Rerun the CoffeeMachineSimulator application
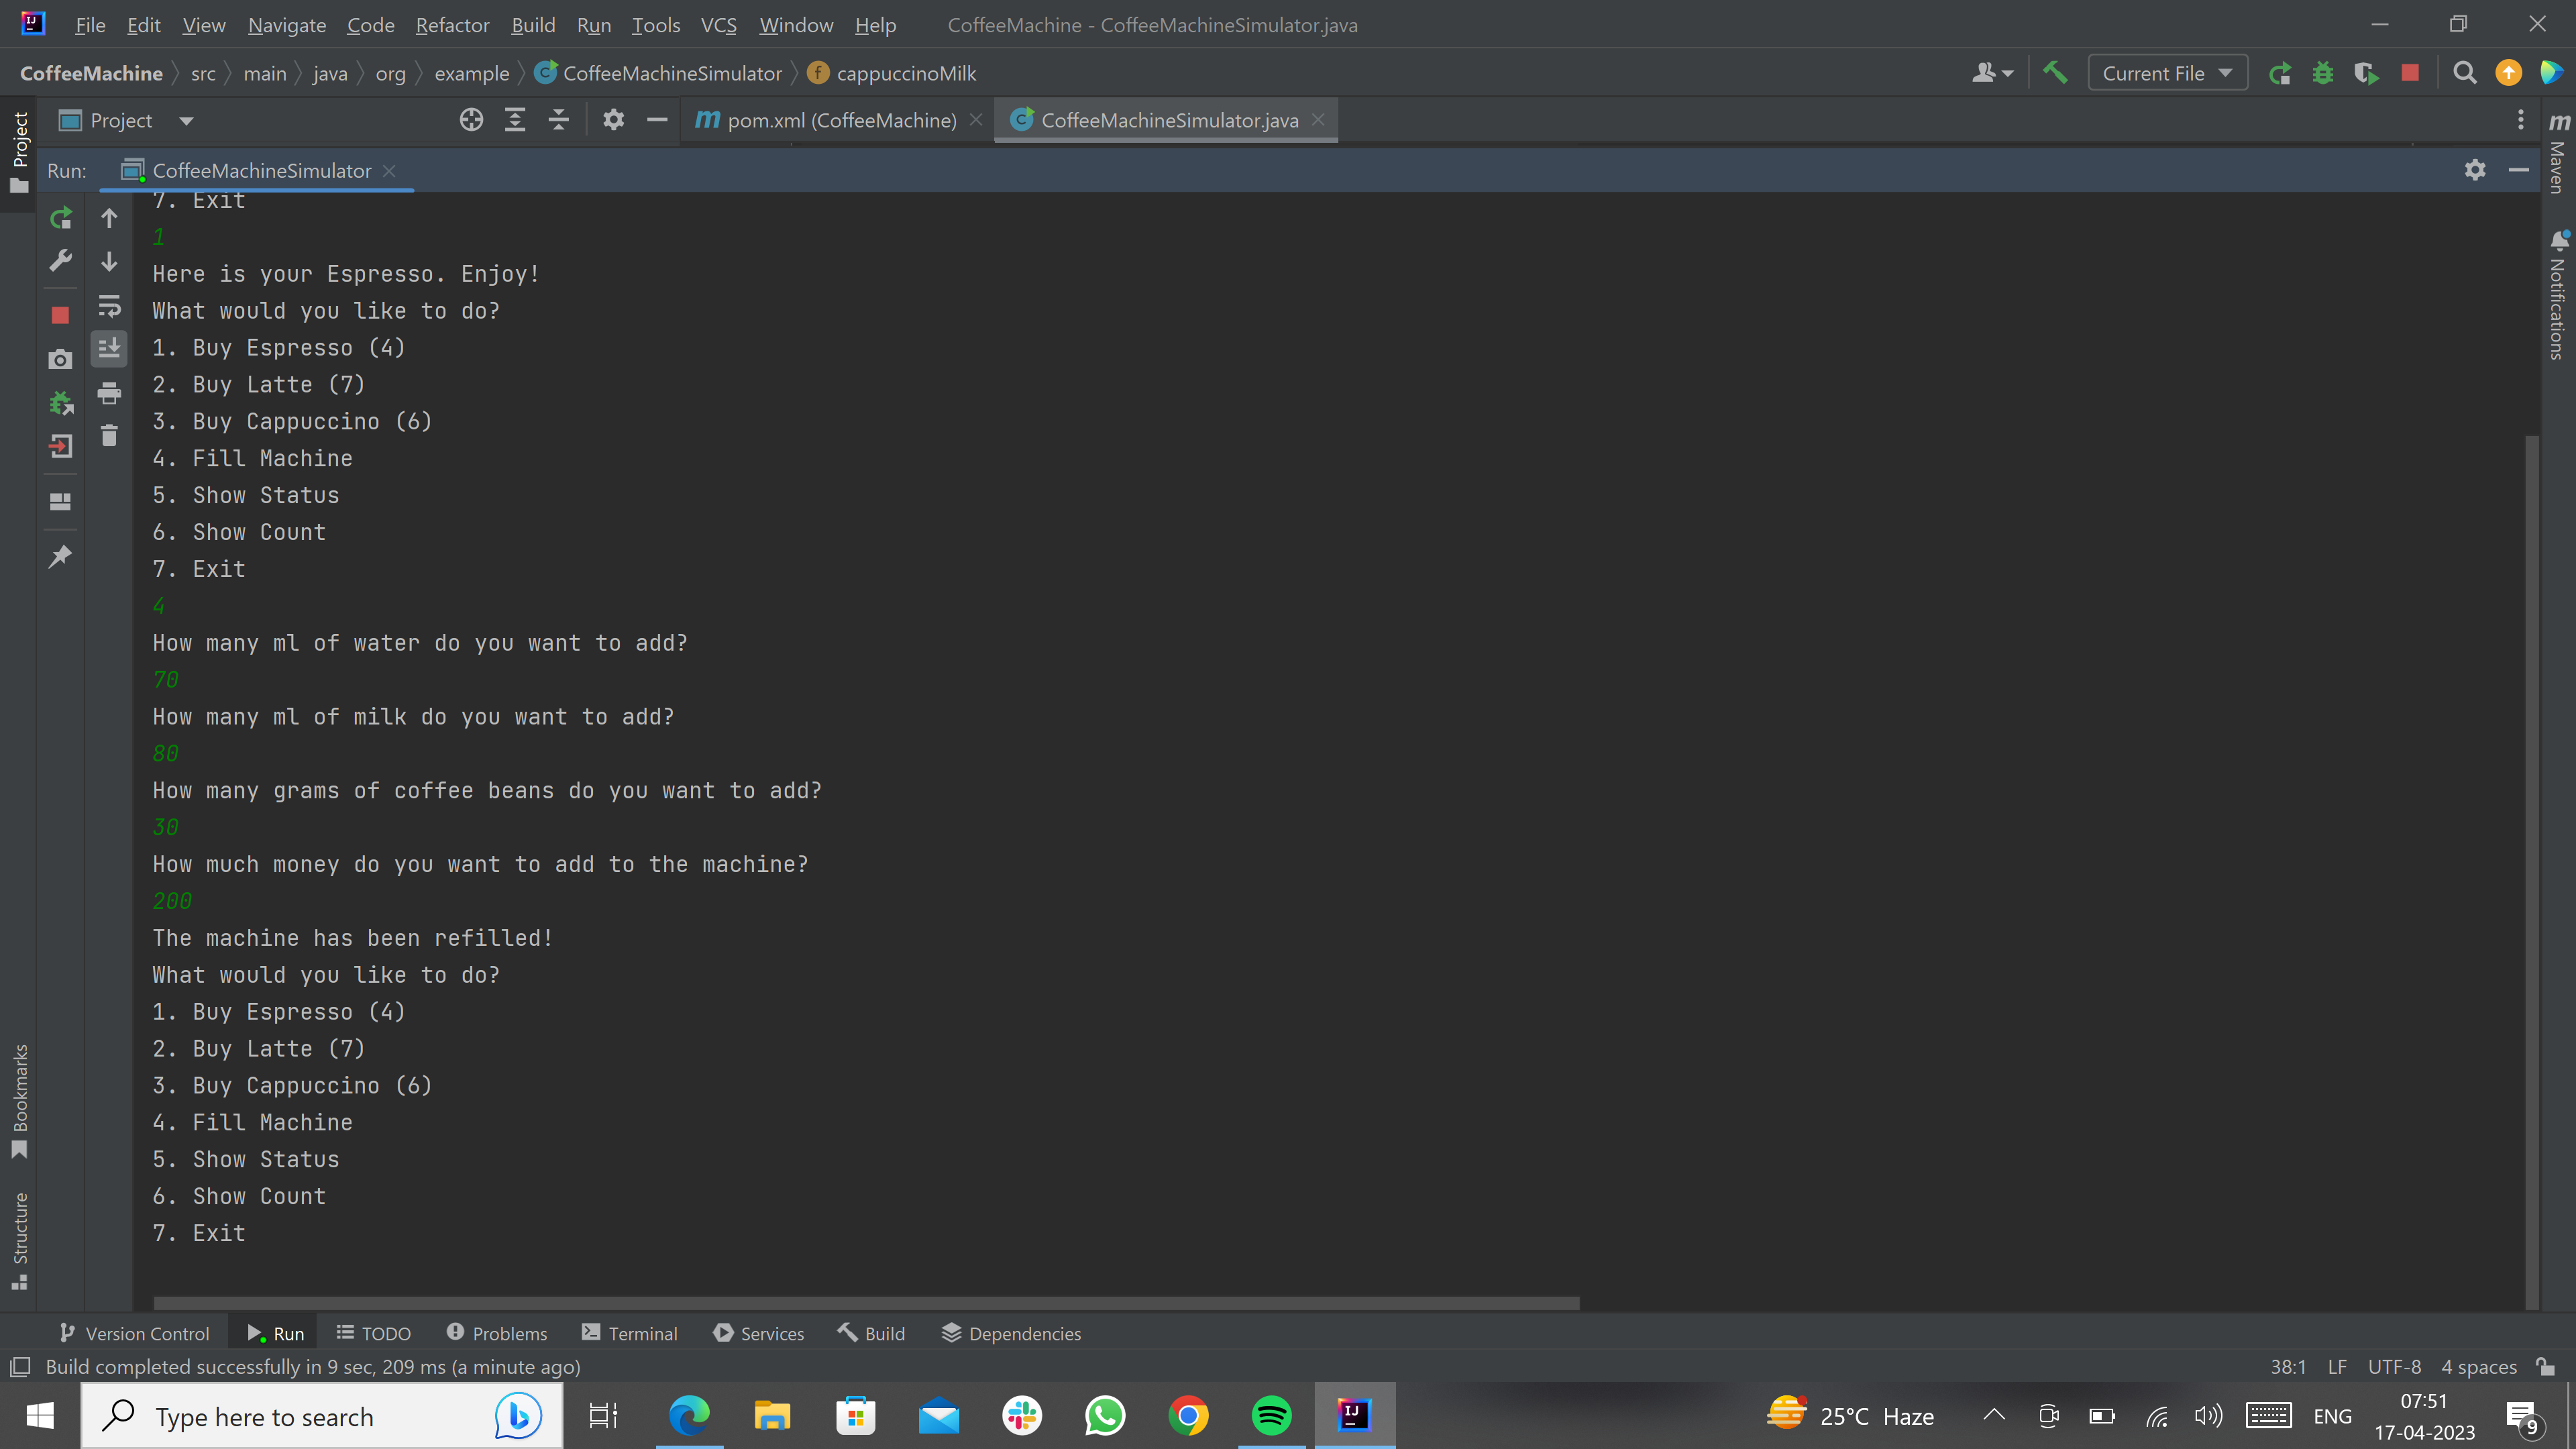The width and height of the screenshot is (2576, 1449). coord(60,218)
